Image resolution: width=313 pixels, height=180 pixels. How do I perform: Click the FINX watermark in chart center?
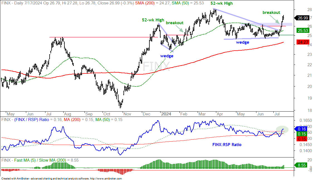(156, 66)
